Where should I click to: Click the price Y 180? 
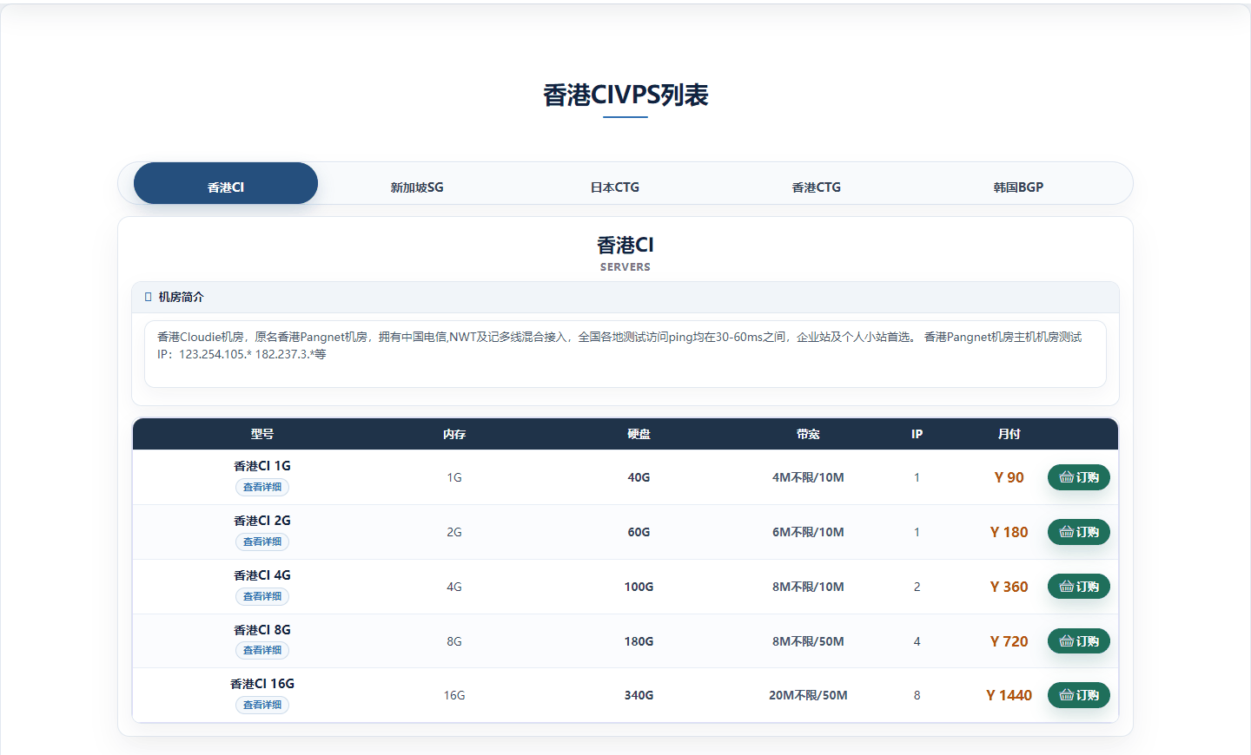[1009, 532]
